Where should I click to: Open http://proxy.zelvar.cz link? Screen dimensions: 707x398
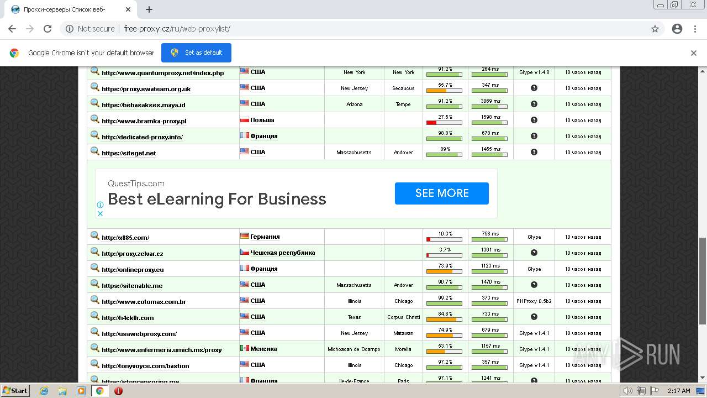click(x=133, y=254)
